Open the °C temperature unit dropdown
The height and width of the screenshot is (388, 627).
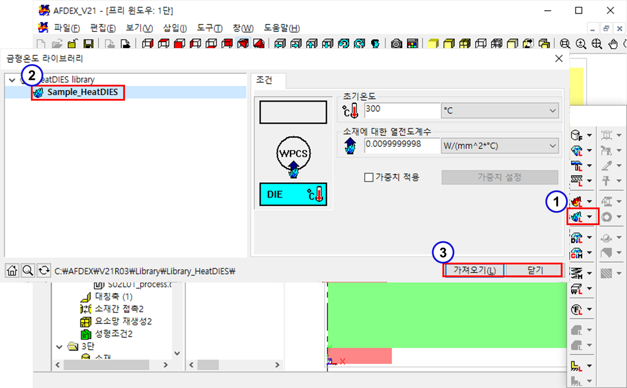(500, 110)
